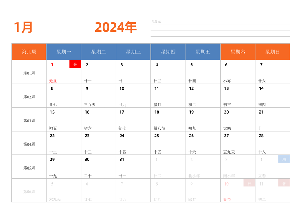Click the 第04周 week label
Screen dimensions: 302x214
pyautogui.click(x=29, y=144)
